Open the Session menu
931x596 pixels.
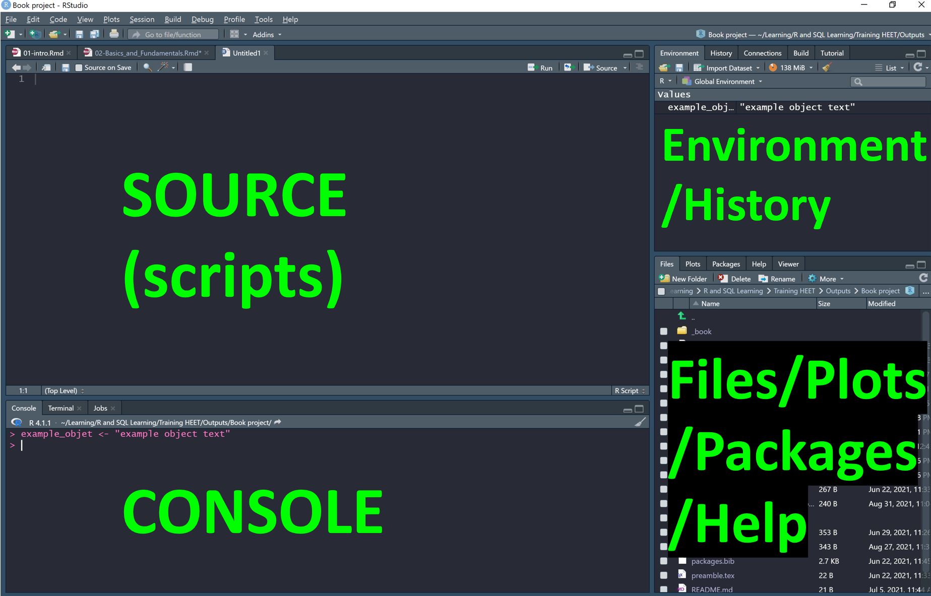click(x=142, y=19)
